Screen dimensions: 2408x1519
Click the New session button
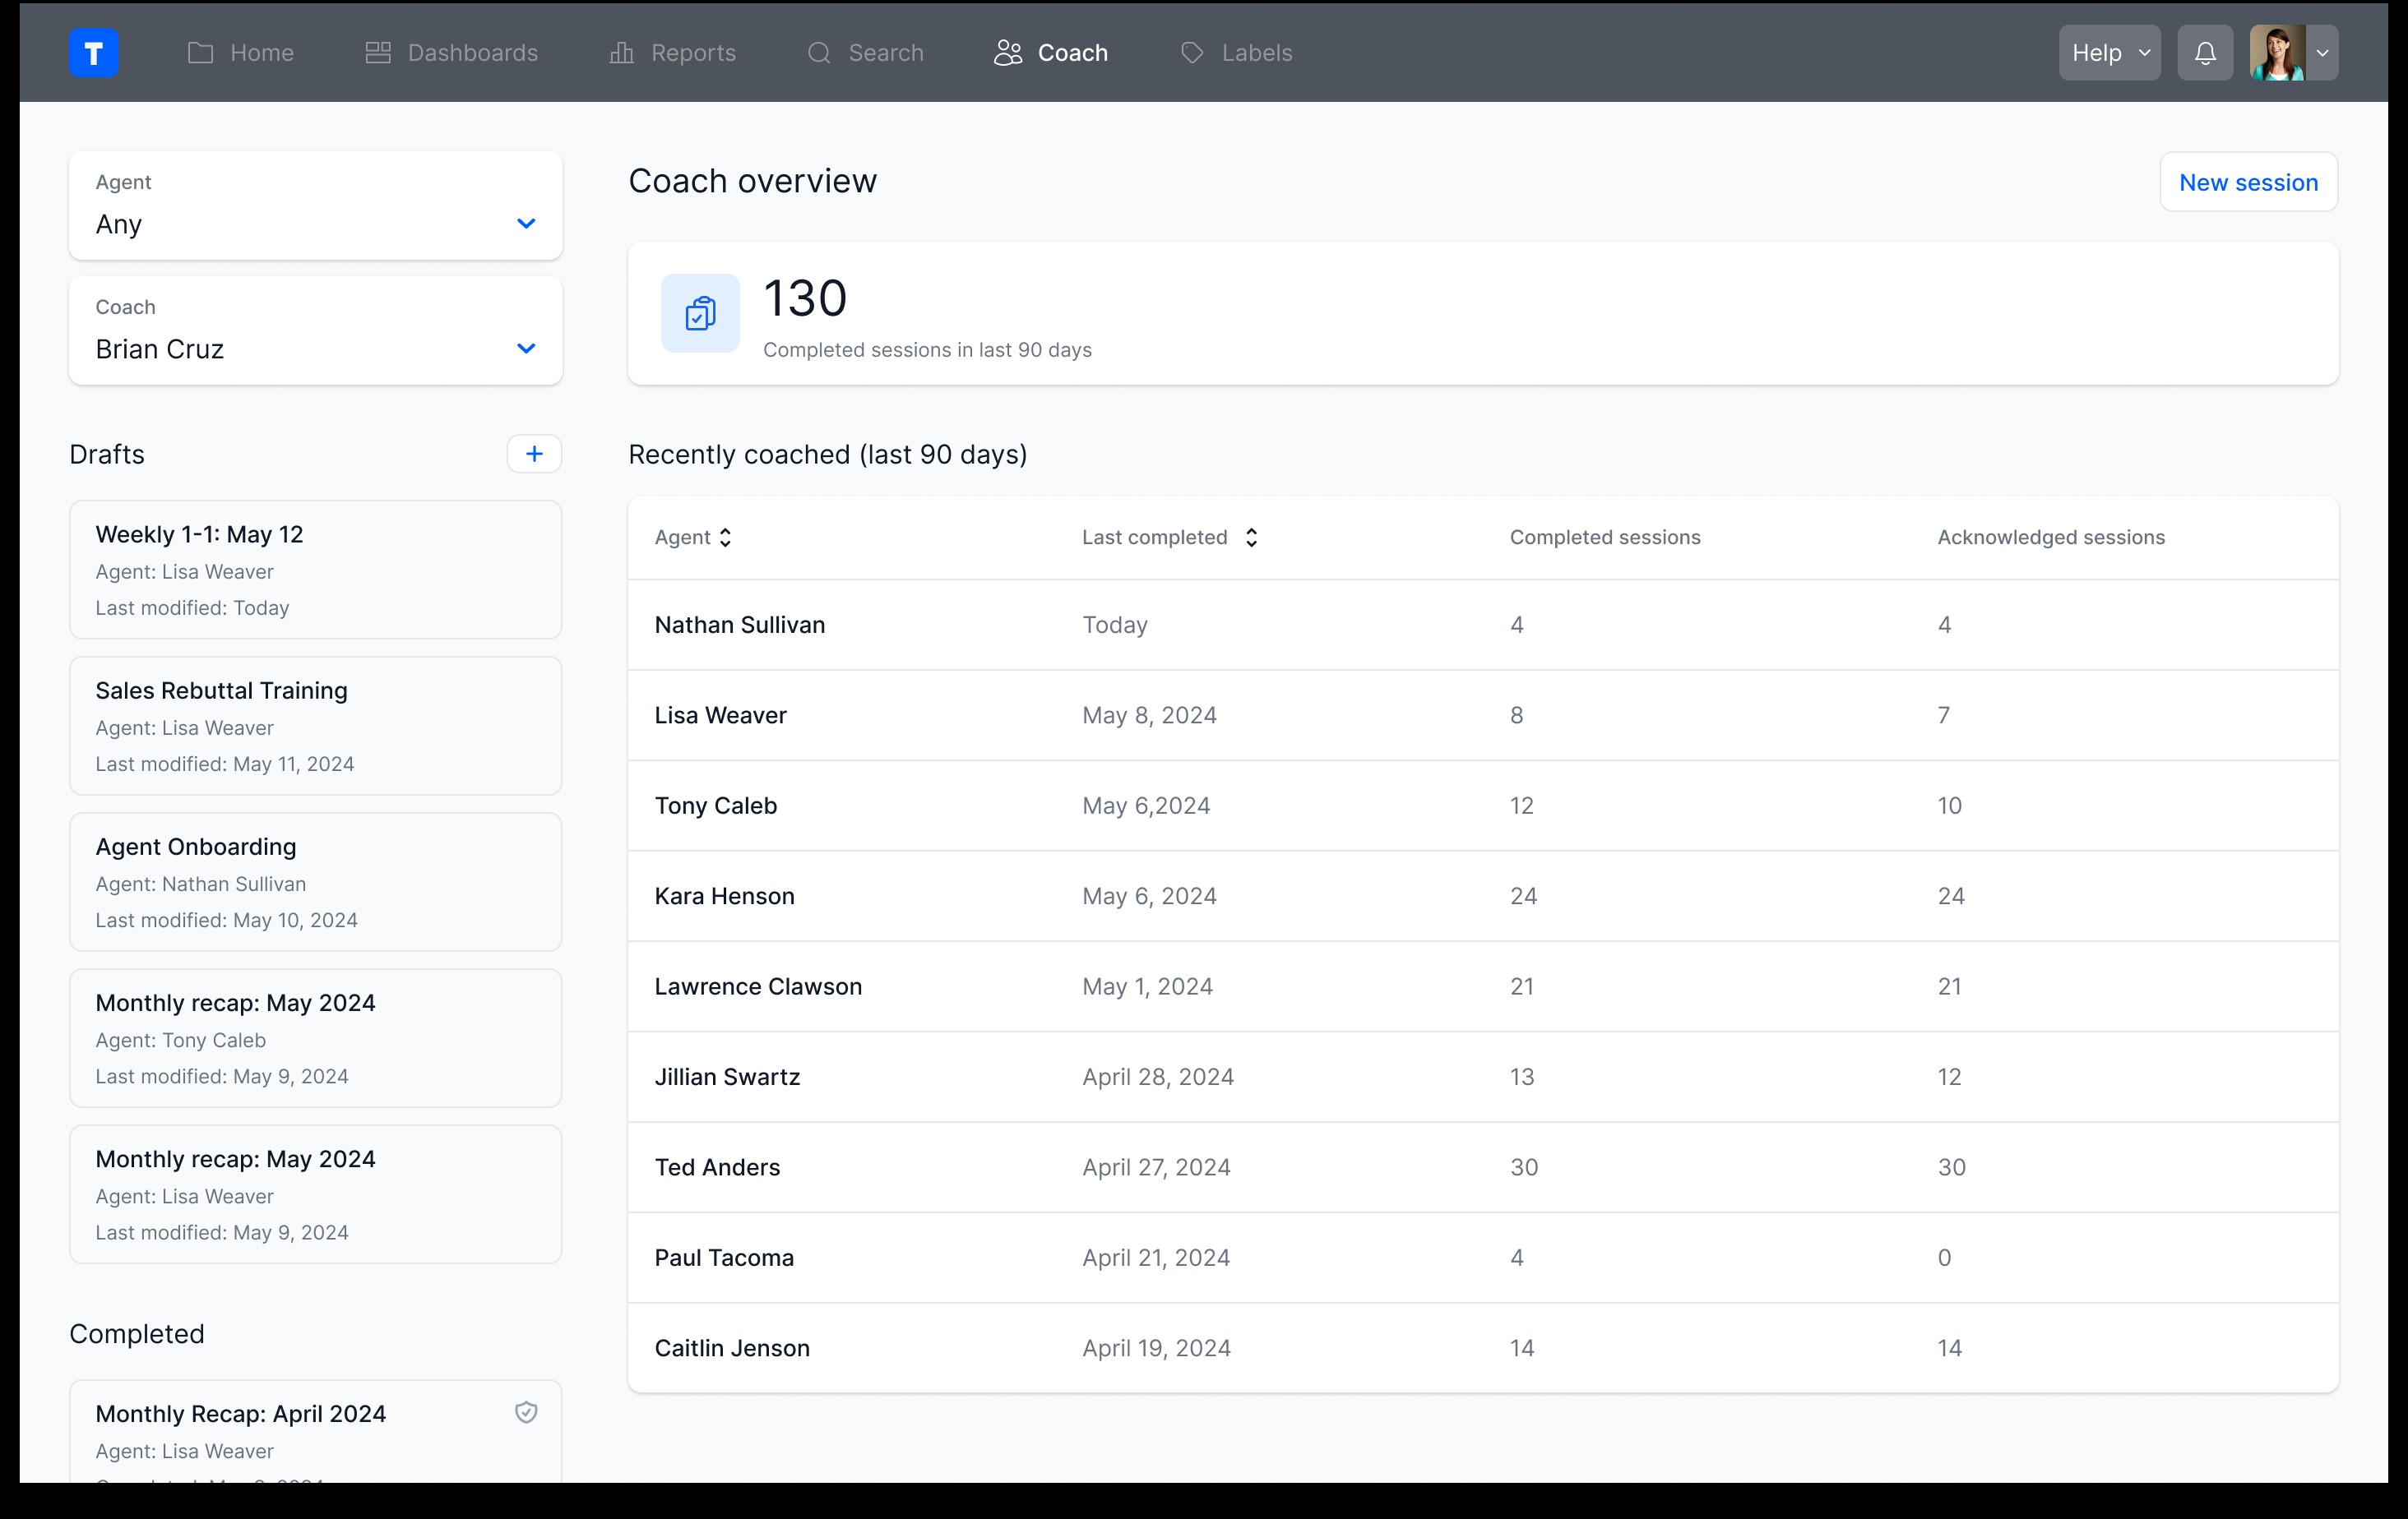2248,182
